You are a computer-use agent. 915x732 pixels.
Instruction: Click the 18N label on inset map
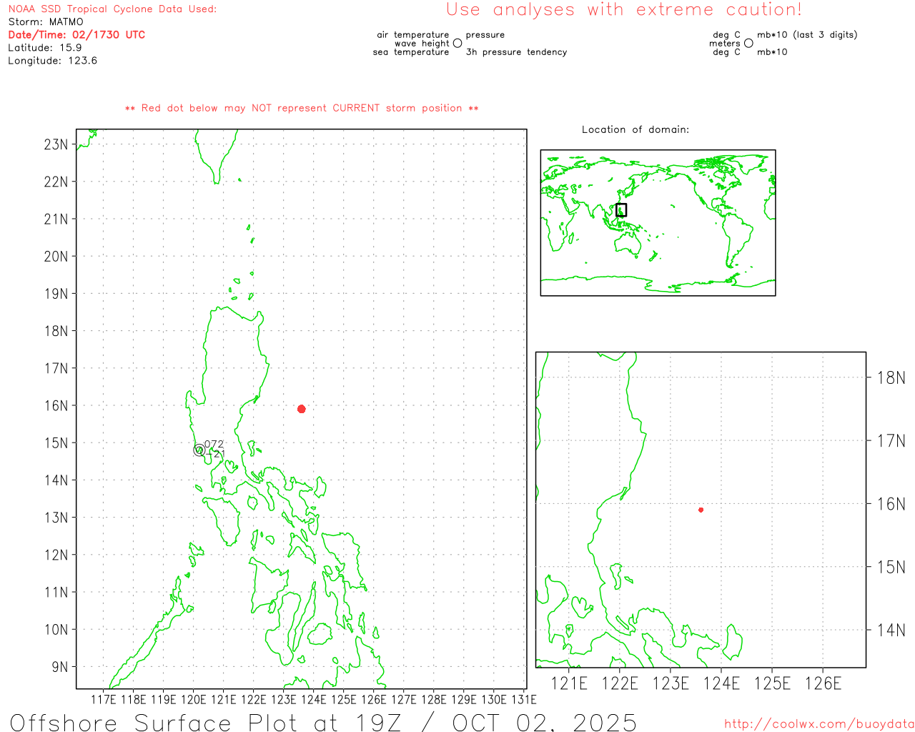coord(891,378)
